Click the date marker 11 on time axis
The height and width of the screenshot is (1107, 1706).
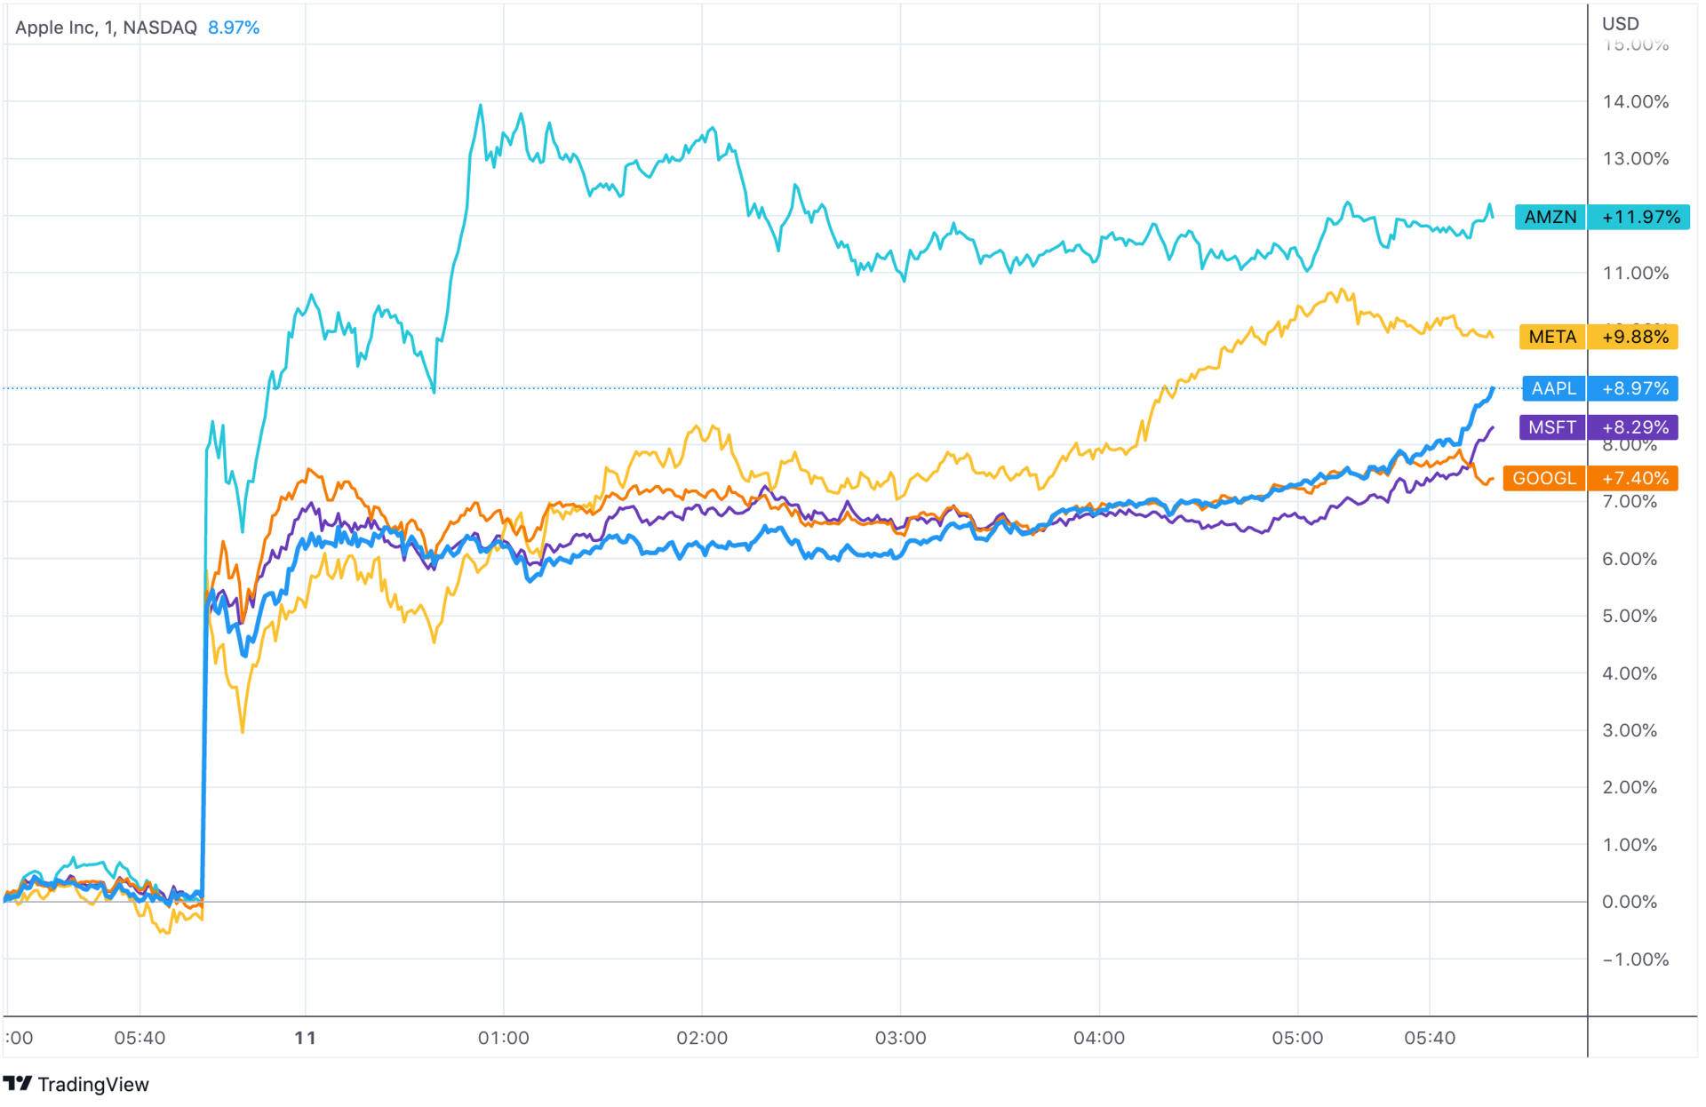click(x=305, y=1038)
